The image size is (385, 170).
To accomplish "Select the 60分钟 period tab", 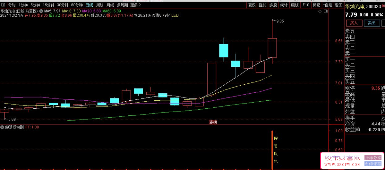I will click(77, 5).
